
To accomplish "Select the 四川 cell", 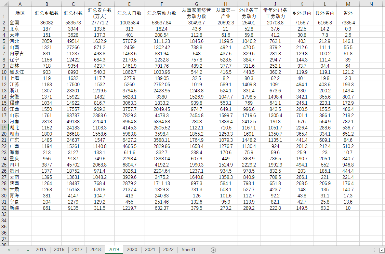I will [20, 165].
